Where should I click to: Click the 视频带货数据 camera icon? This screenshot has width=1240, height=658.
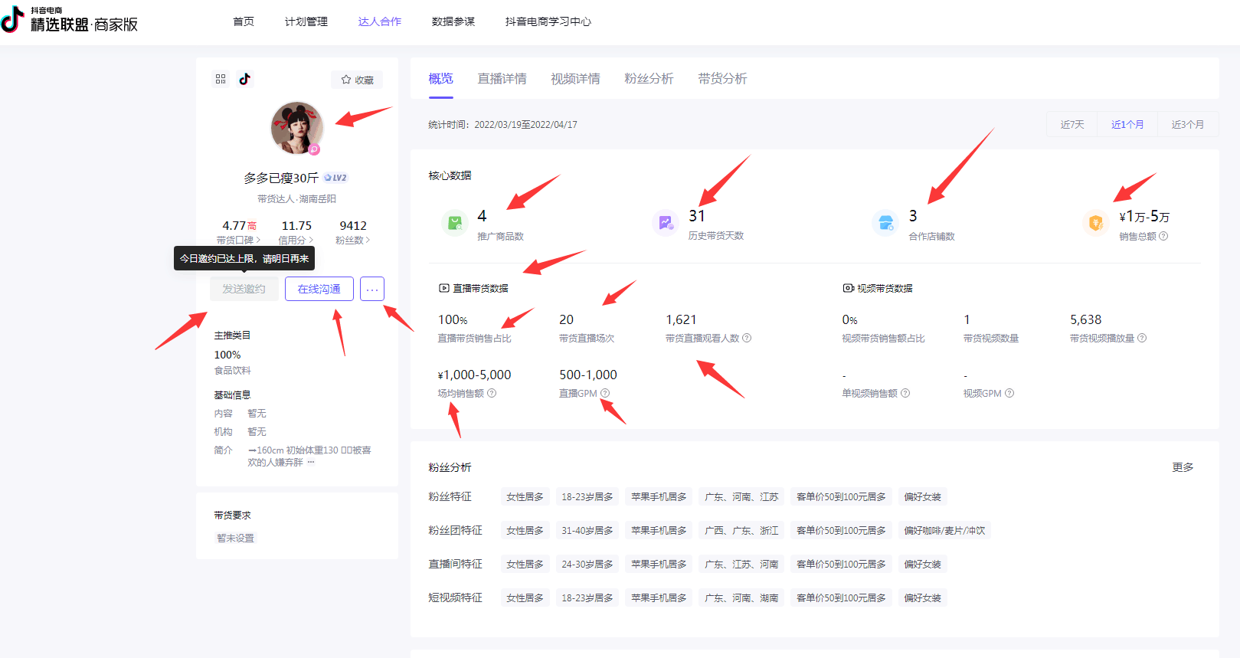(848, 288)
